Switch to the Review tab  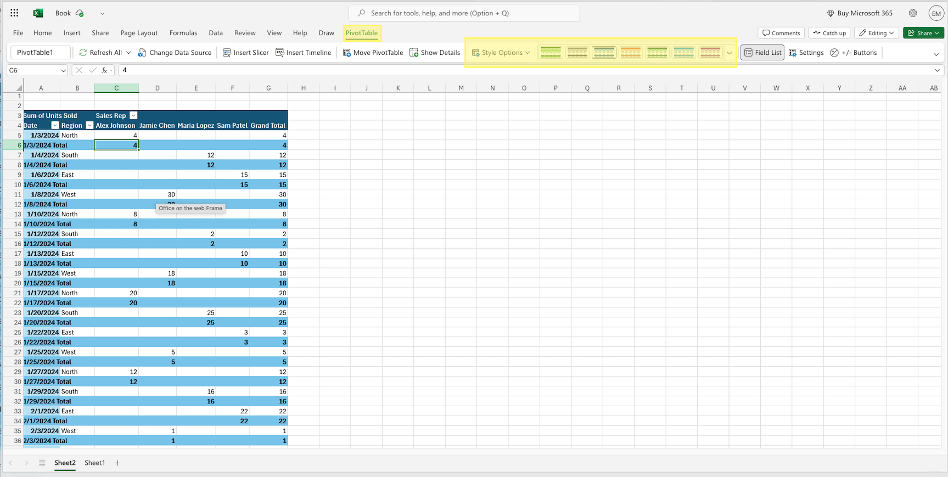coord(245,33)
